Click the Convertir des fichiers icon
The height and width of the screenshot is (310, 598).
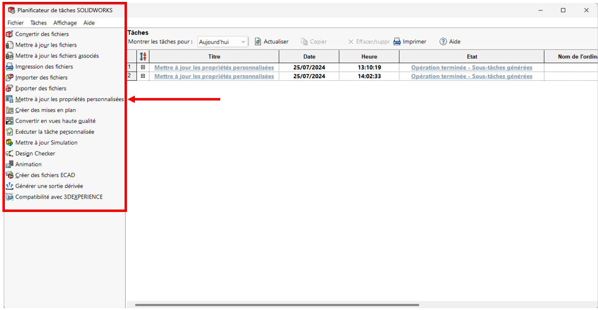9,34
